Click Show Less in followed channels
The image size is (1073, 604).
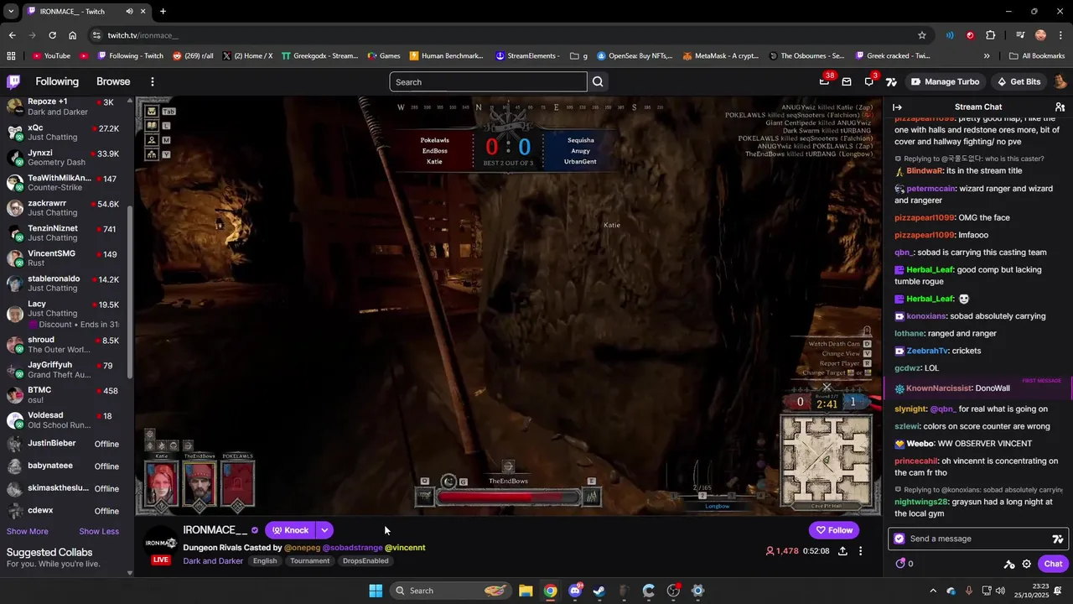(x=99, y=531)
